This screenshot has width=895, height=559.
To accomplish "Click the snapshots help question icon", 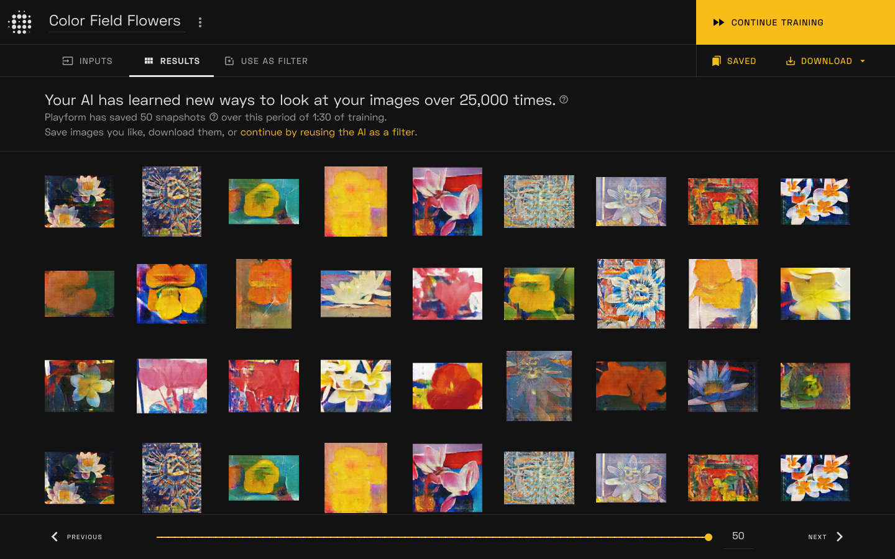I will pos(214,117).
